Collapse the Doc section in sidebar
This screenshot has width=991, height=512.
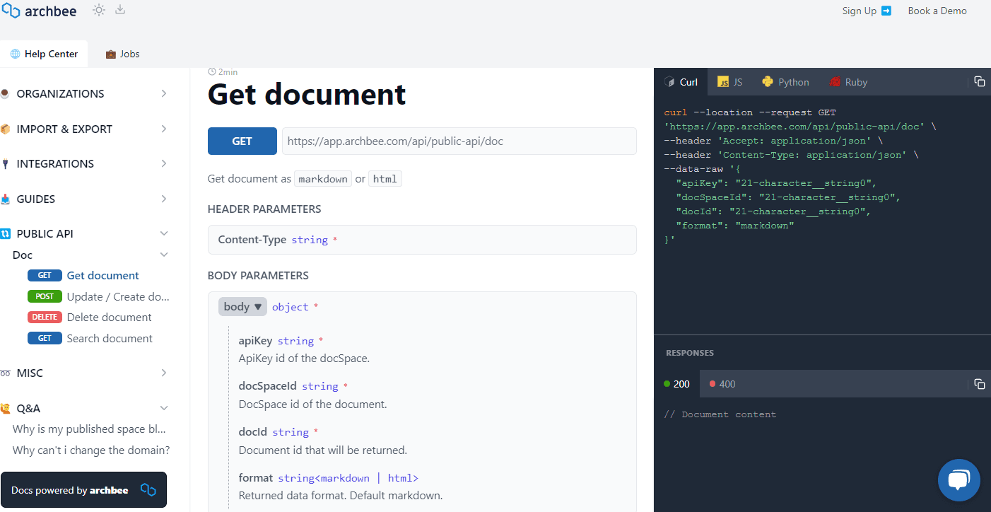(x=163, y=255)
